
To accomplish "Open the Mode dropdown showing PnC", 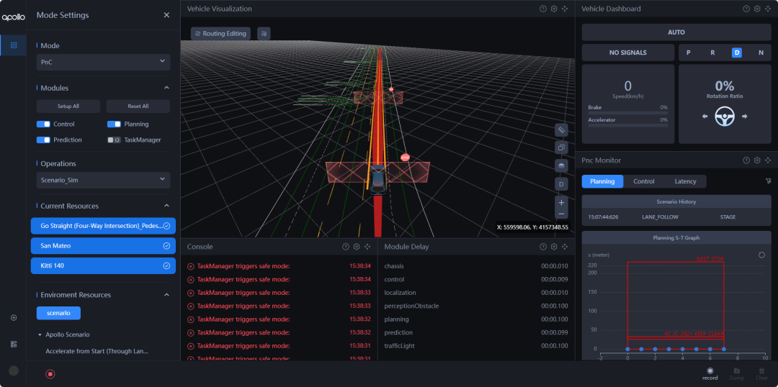I will coord(104,63).
